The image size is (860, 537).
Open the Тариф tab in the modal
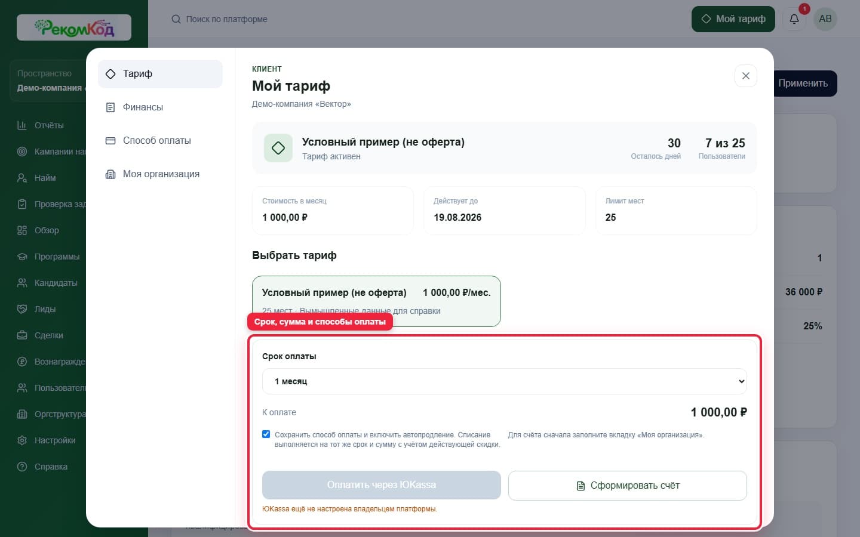160,74
